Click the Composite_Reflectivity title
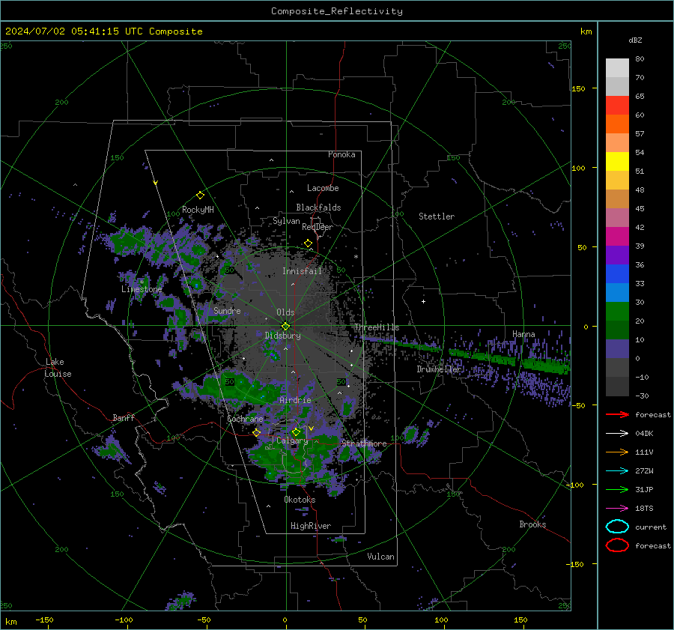Viewport: 674px width, 630px height. tap(337, 11)
